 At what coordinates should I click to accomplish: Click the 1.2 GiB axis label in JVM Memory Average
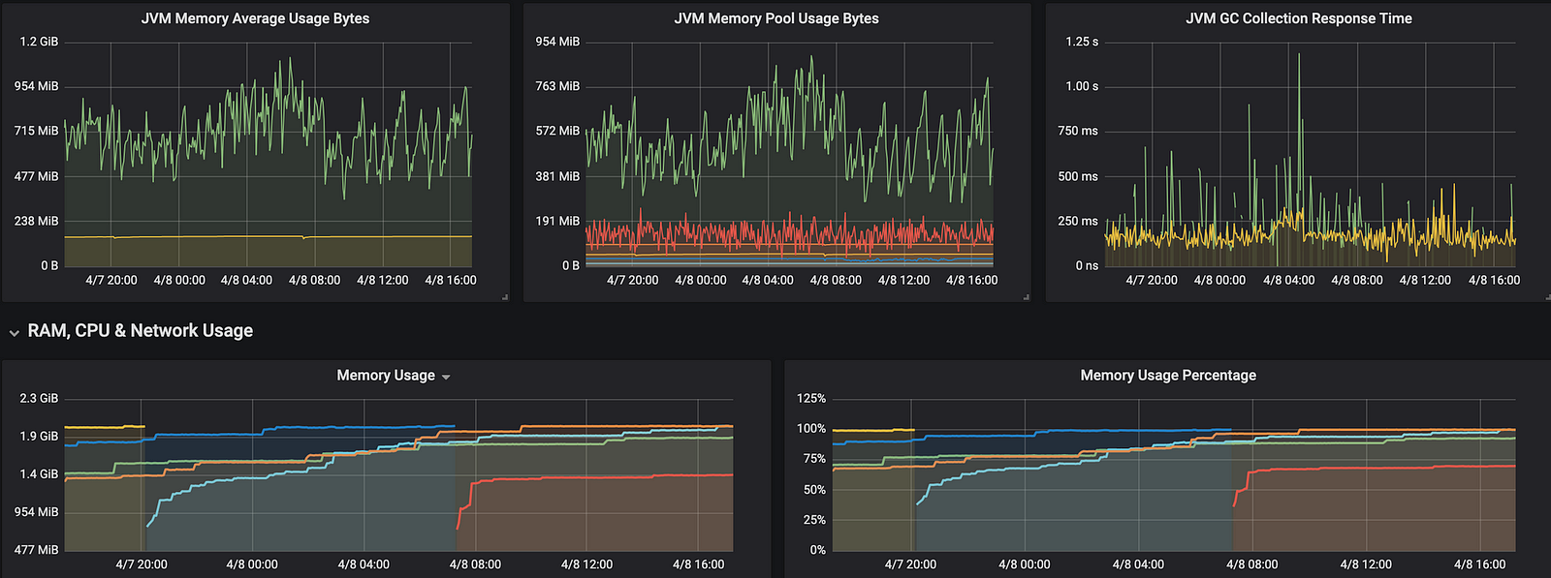point(39,42)
